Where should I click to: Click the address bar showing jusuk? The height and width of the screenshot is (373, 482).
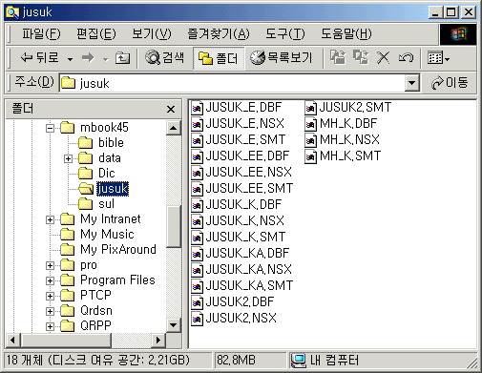click(x=232, y=83)
